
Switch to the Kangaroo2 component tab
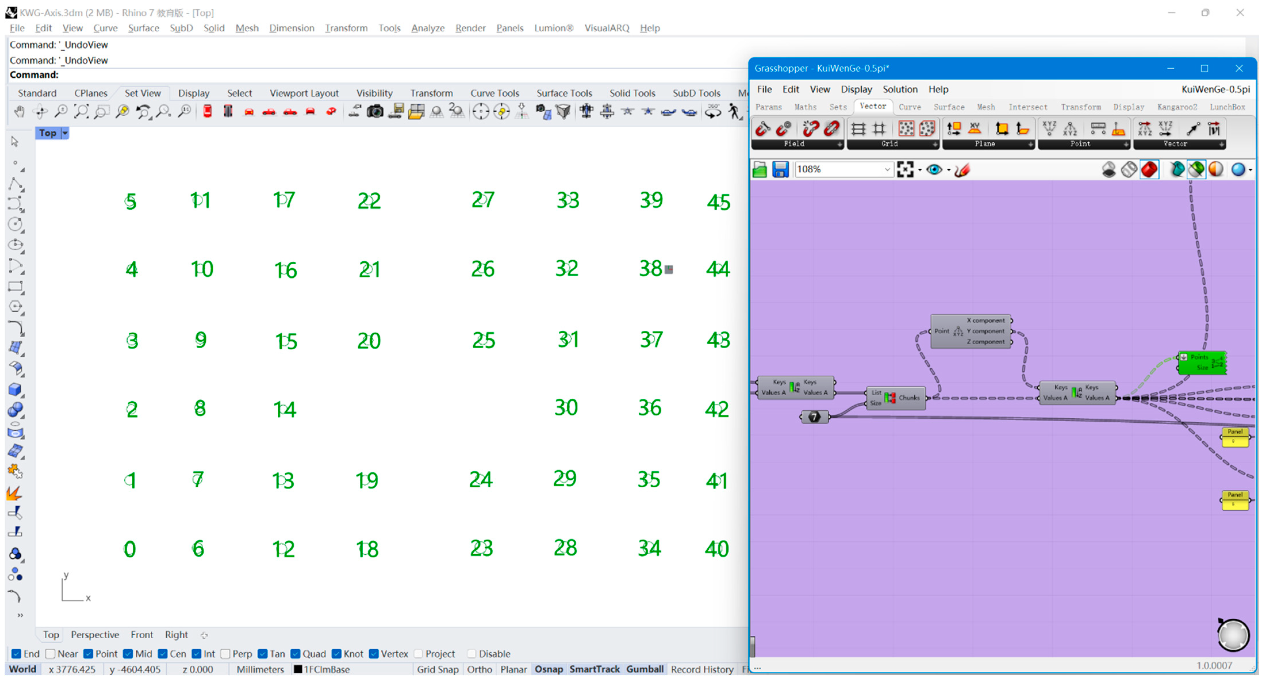coord(1177,107)
